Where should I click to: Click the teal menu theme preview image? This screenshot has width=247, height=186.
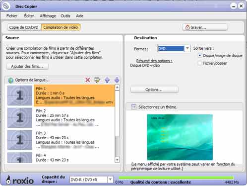click(180, 137)
